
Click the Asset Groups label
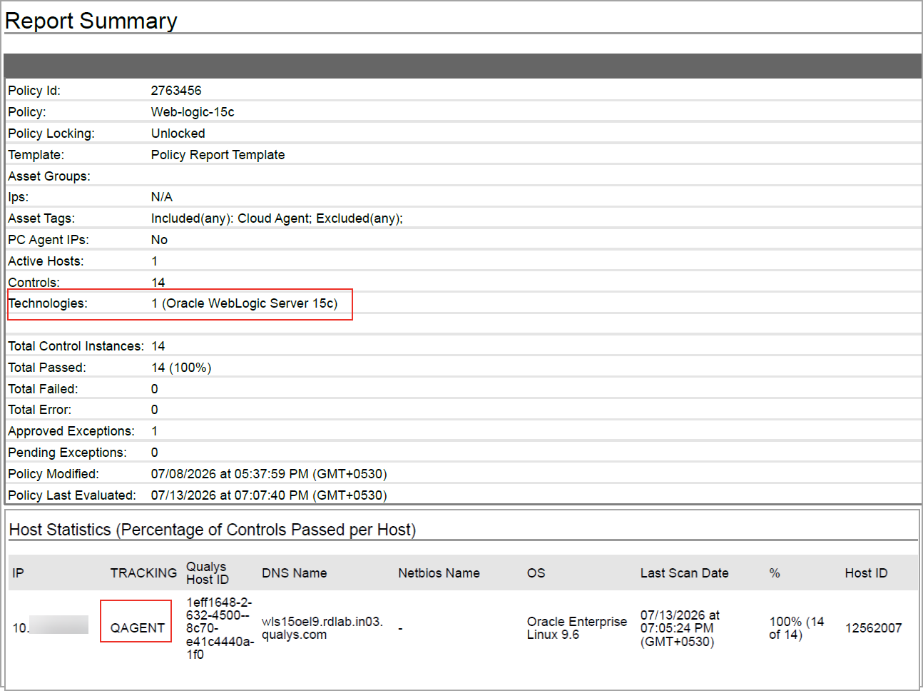coord(49,176)
